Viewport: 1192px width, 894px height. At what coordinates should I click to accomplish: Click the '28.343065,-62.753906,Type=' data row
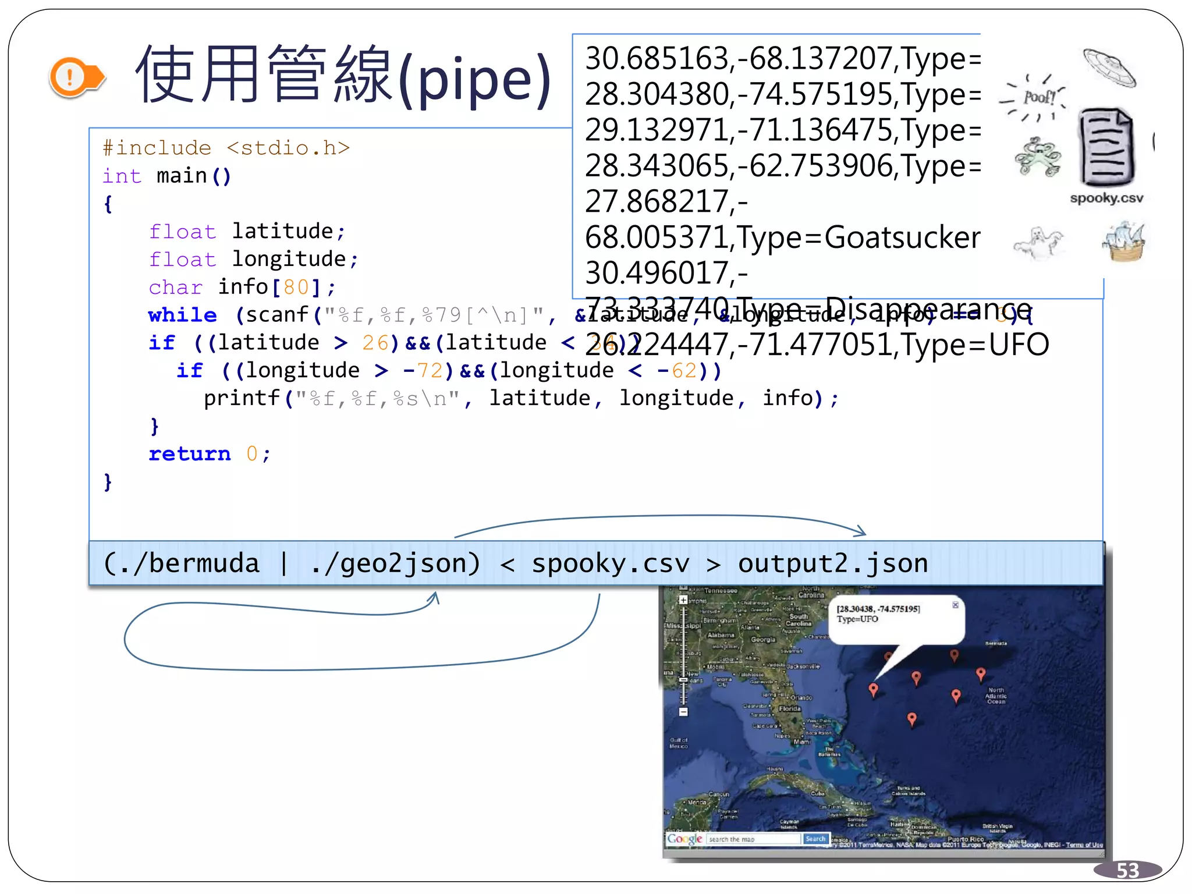tap(783, 166)
